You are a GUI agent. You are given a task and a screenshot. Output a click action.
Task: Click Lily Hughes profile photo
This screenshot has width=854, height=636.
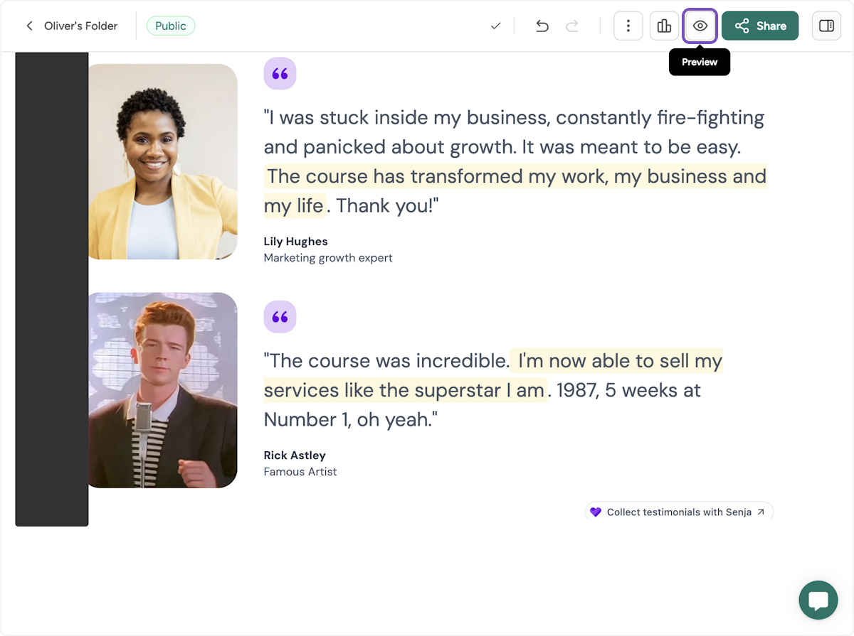click(x=162, y=162)
